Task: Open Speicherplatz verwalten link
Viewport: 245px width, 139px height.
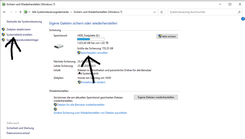Action: tap(94, 53)
